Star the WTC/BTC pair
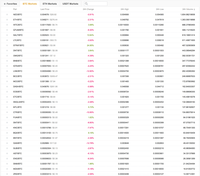Viewport: 200px width, 176px height. (7, 25)
